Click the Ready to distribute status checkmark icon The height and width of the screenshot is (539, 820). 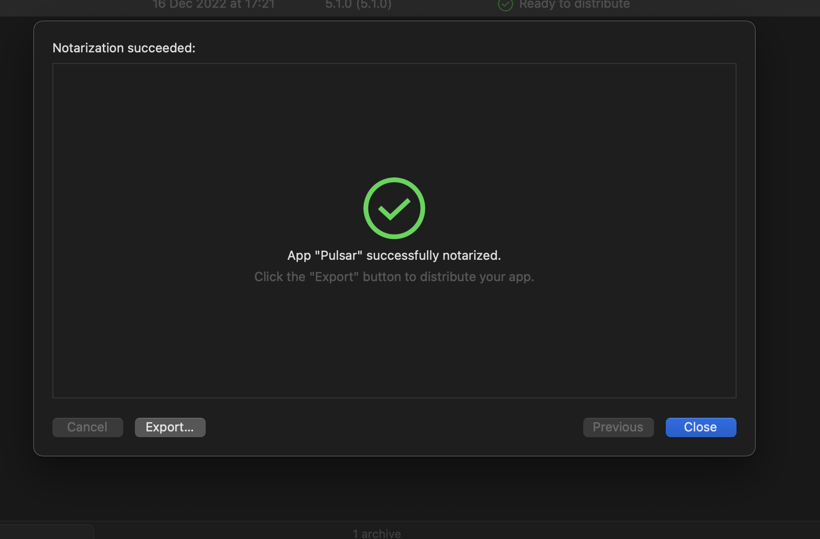pyautogui.click(x=505, y=5)
